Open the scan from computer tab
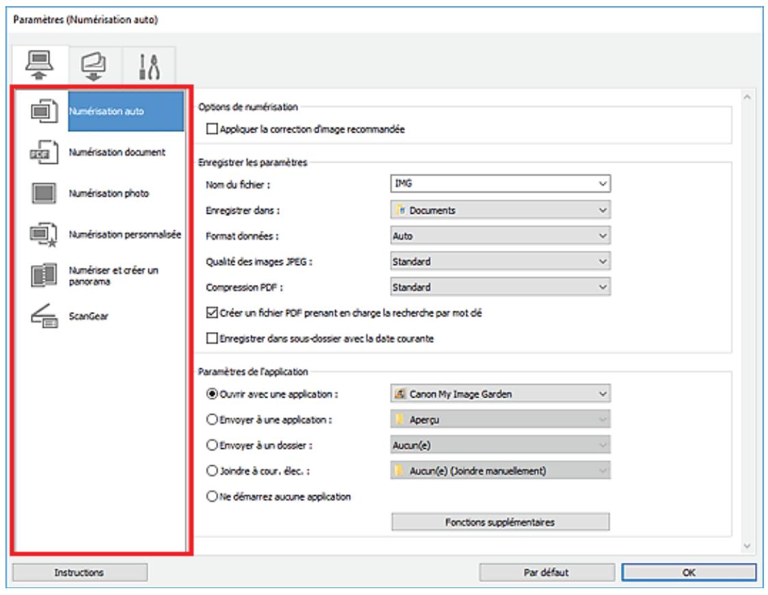The height and width of the screenshot is (595, 768). click(40, 65)
